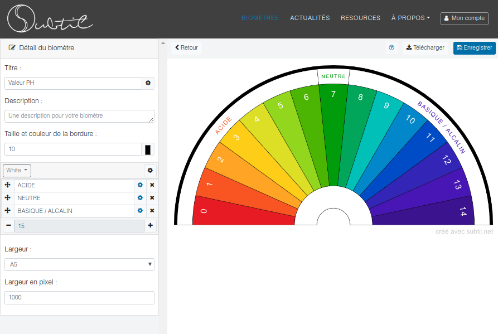Open the group settings gear beside White
498x334 pixels.
coord(150,170)
